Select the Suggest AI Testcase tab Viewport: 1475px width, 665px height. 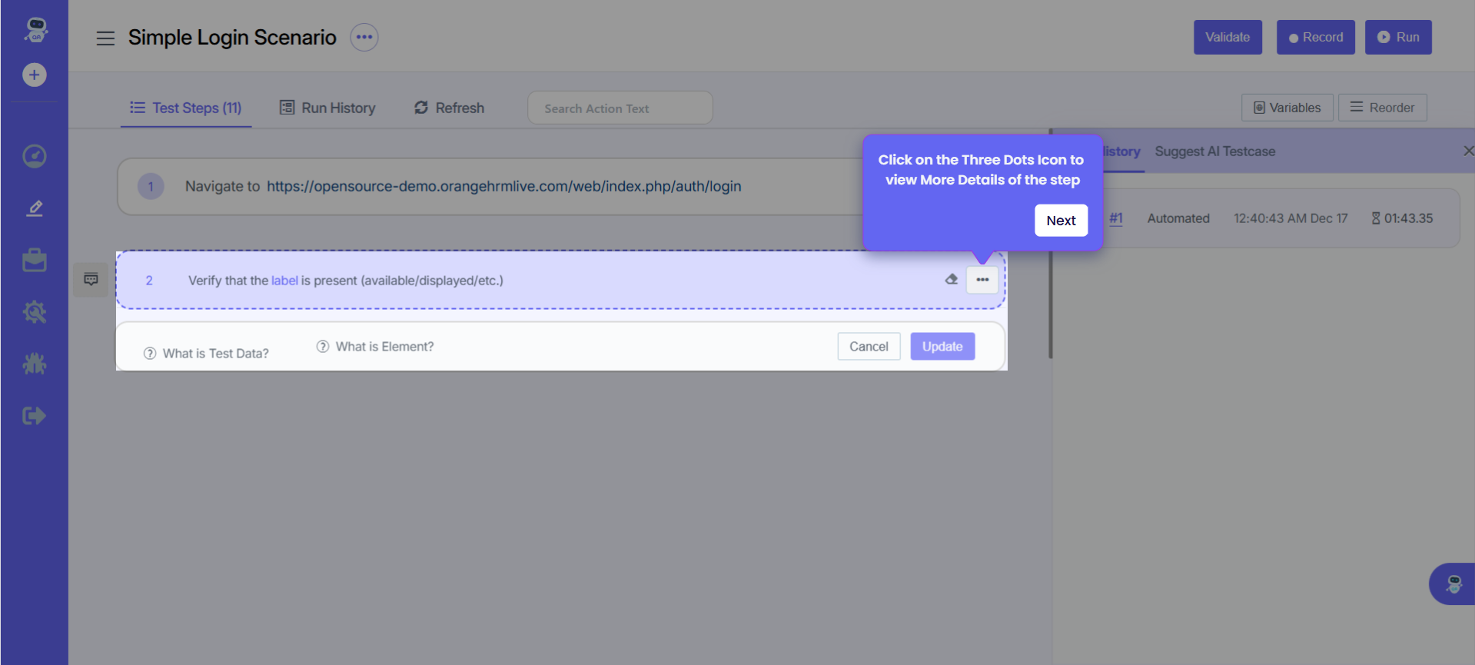[1214, 151]
